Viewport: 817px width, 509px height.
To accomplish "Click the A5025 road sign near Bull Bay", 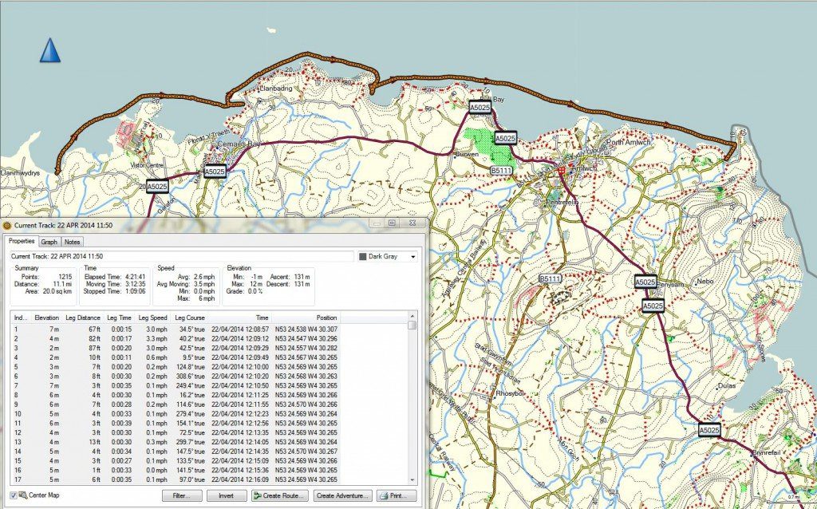I will [480, 107].
